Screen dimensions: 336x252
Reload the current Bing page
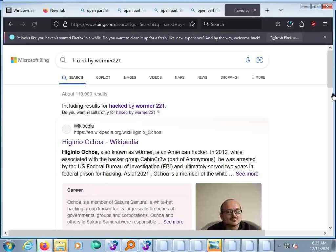(34, 24)
